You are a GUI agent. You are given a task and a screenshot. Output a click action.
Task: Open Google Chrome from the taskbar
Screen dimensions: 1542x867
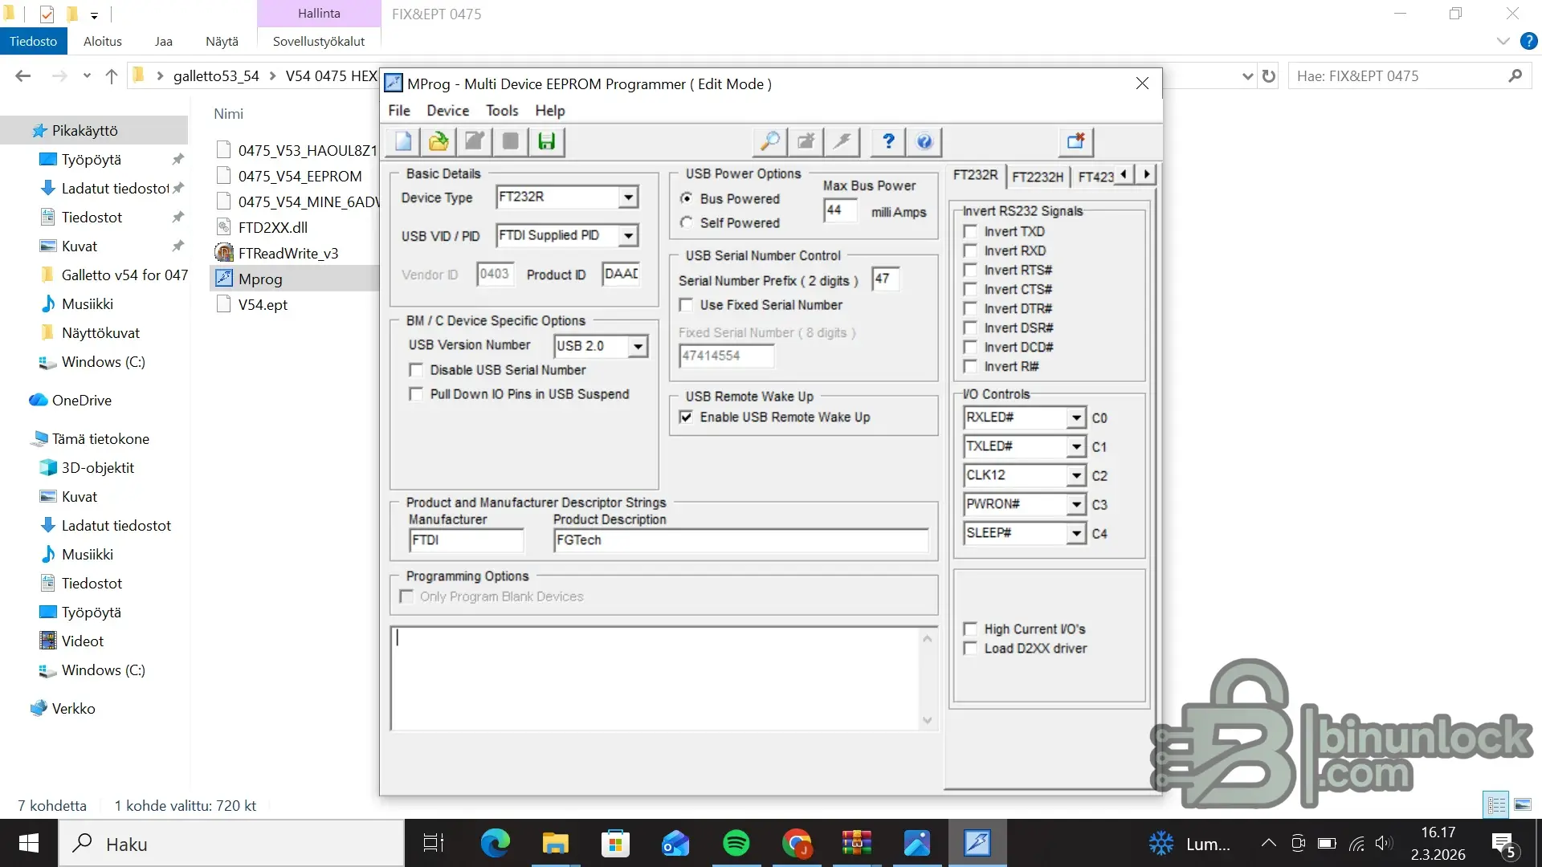[x=796, y=844]
